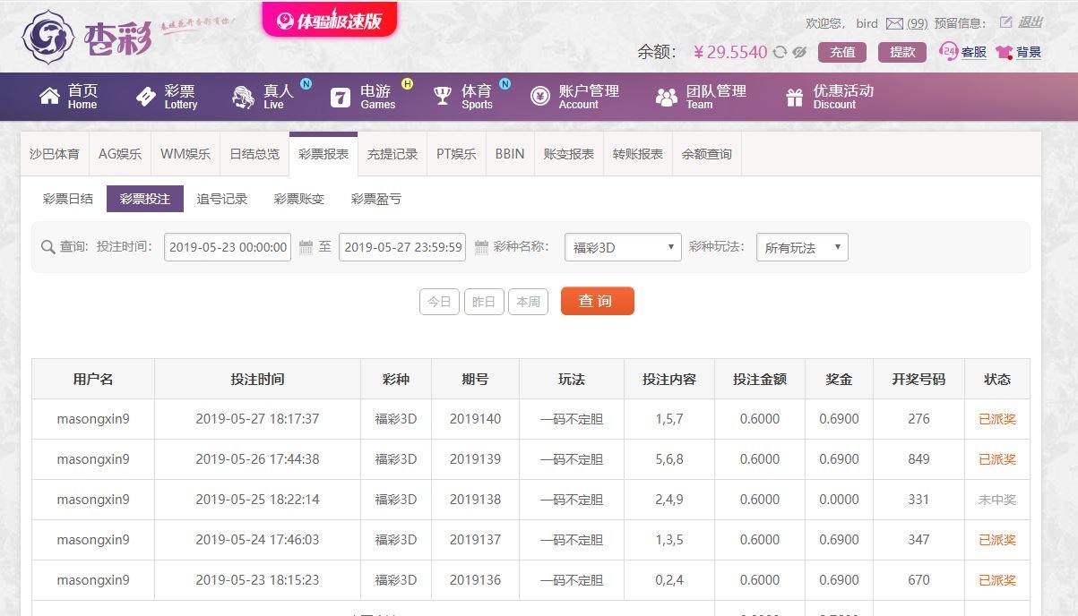Click the 昨日 quick filter button
The image size is (1078, 616).
484,302
